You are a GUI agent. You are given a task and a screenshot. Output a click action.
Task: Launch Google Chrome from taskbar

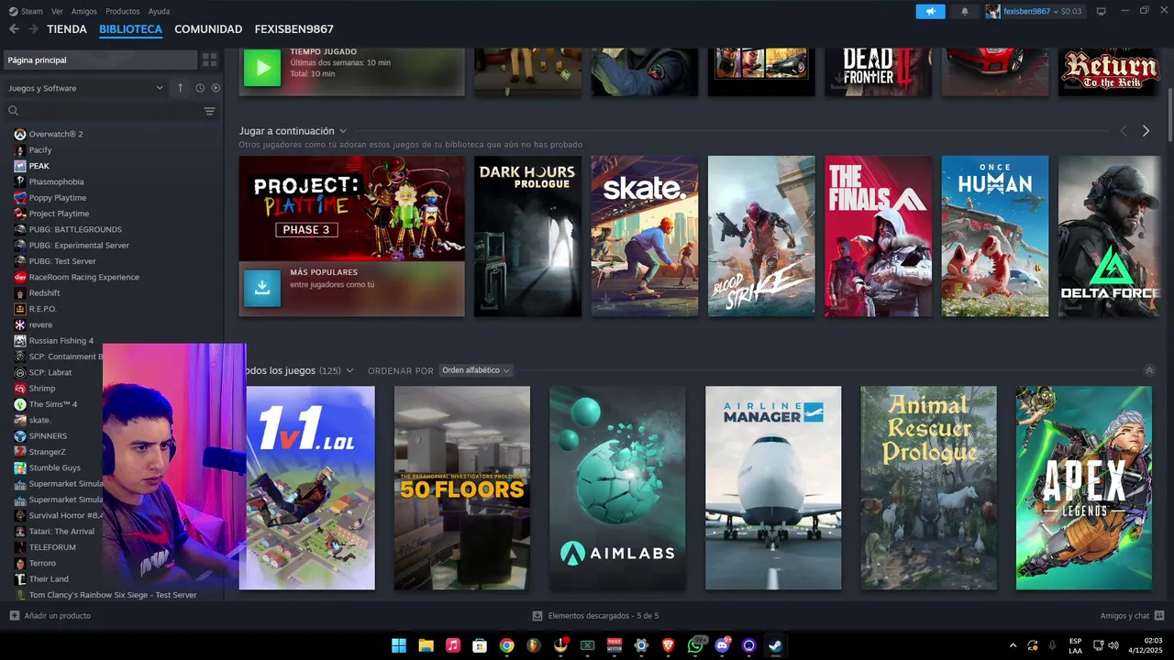(x=506, y=645)
